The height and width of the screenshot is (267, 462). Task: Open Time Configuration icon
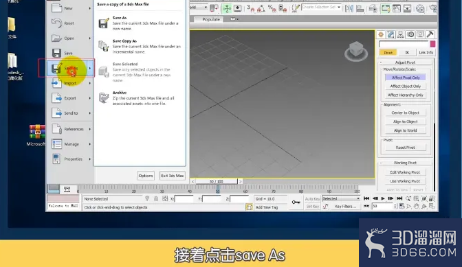click(401, 207)
